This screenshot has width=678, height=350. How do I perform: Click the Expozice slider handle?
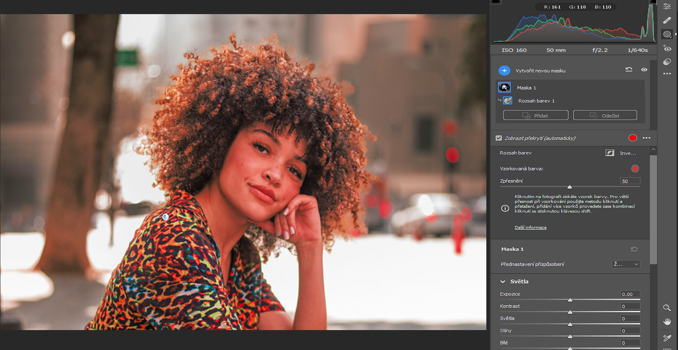(570, 300)
